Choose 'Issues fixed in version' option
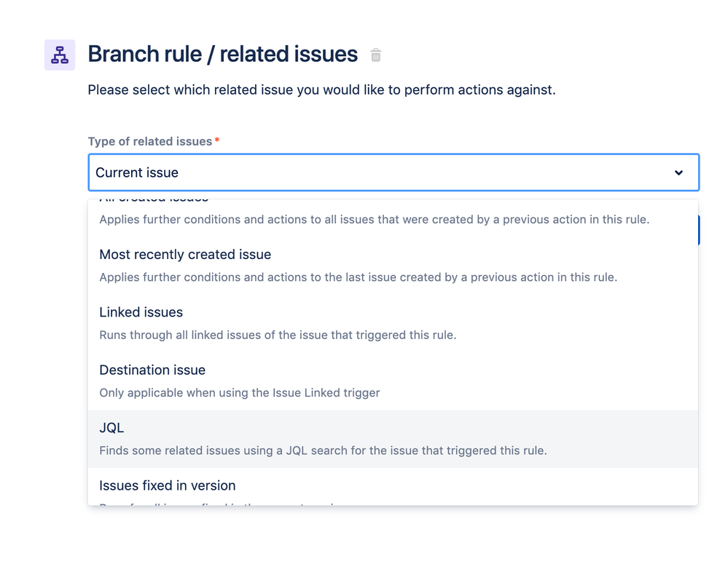The image size is (728, 572). pos(392,487)
